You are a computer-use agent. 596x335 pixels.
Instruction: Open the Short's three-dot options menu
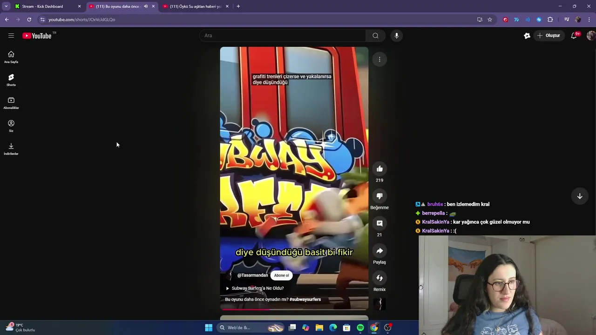point(379,59)
